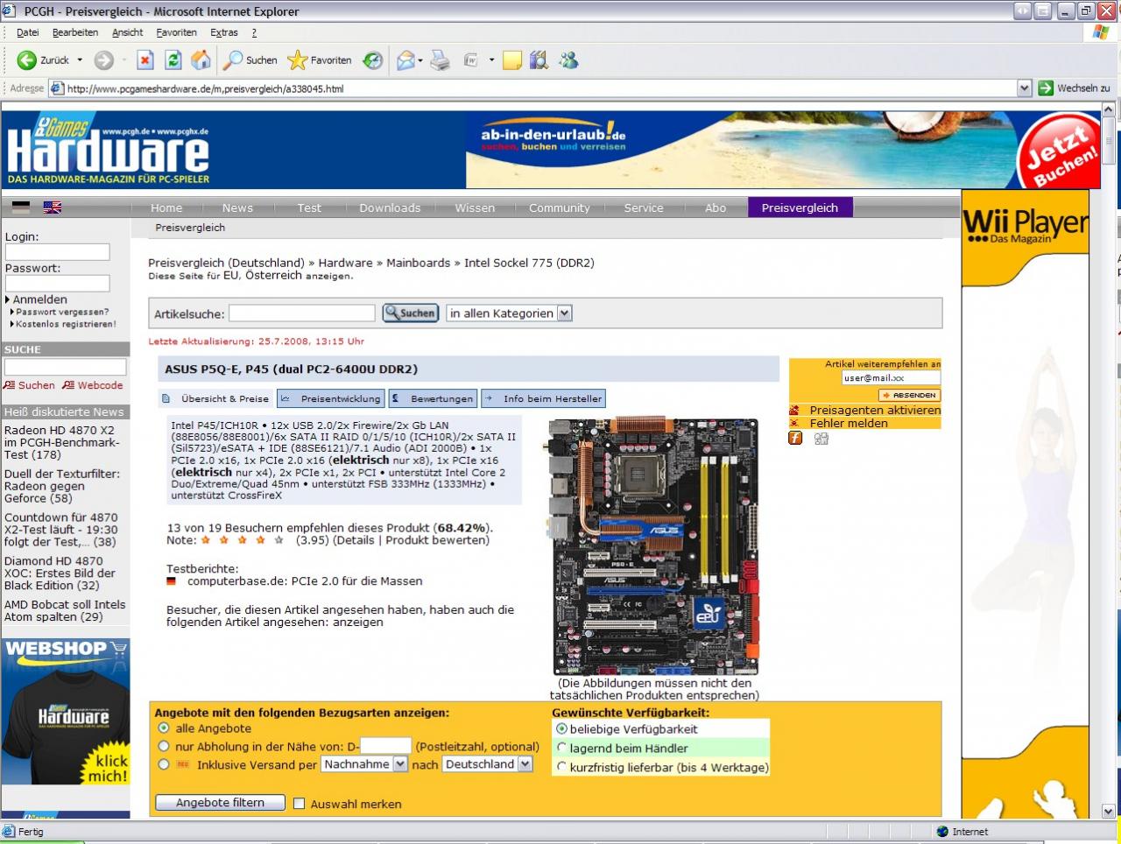Click the Windows flag logo in menu bar
The height and width of the screenshot is (844, 1121).
1101,32
